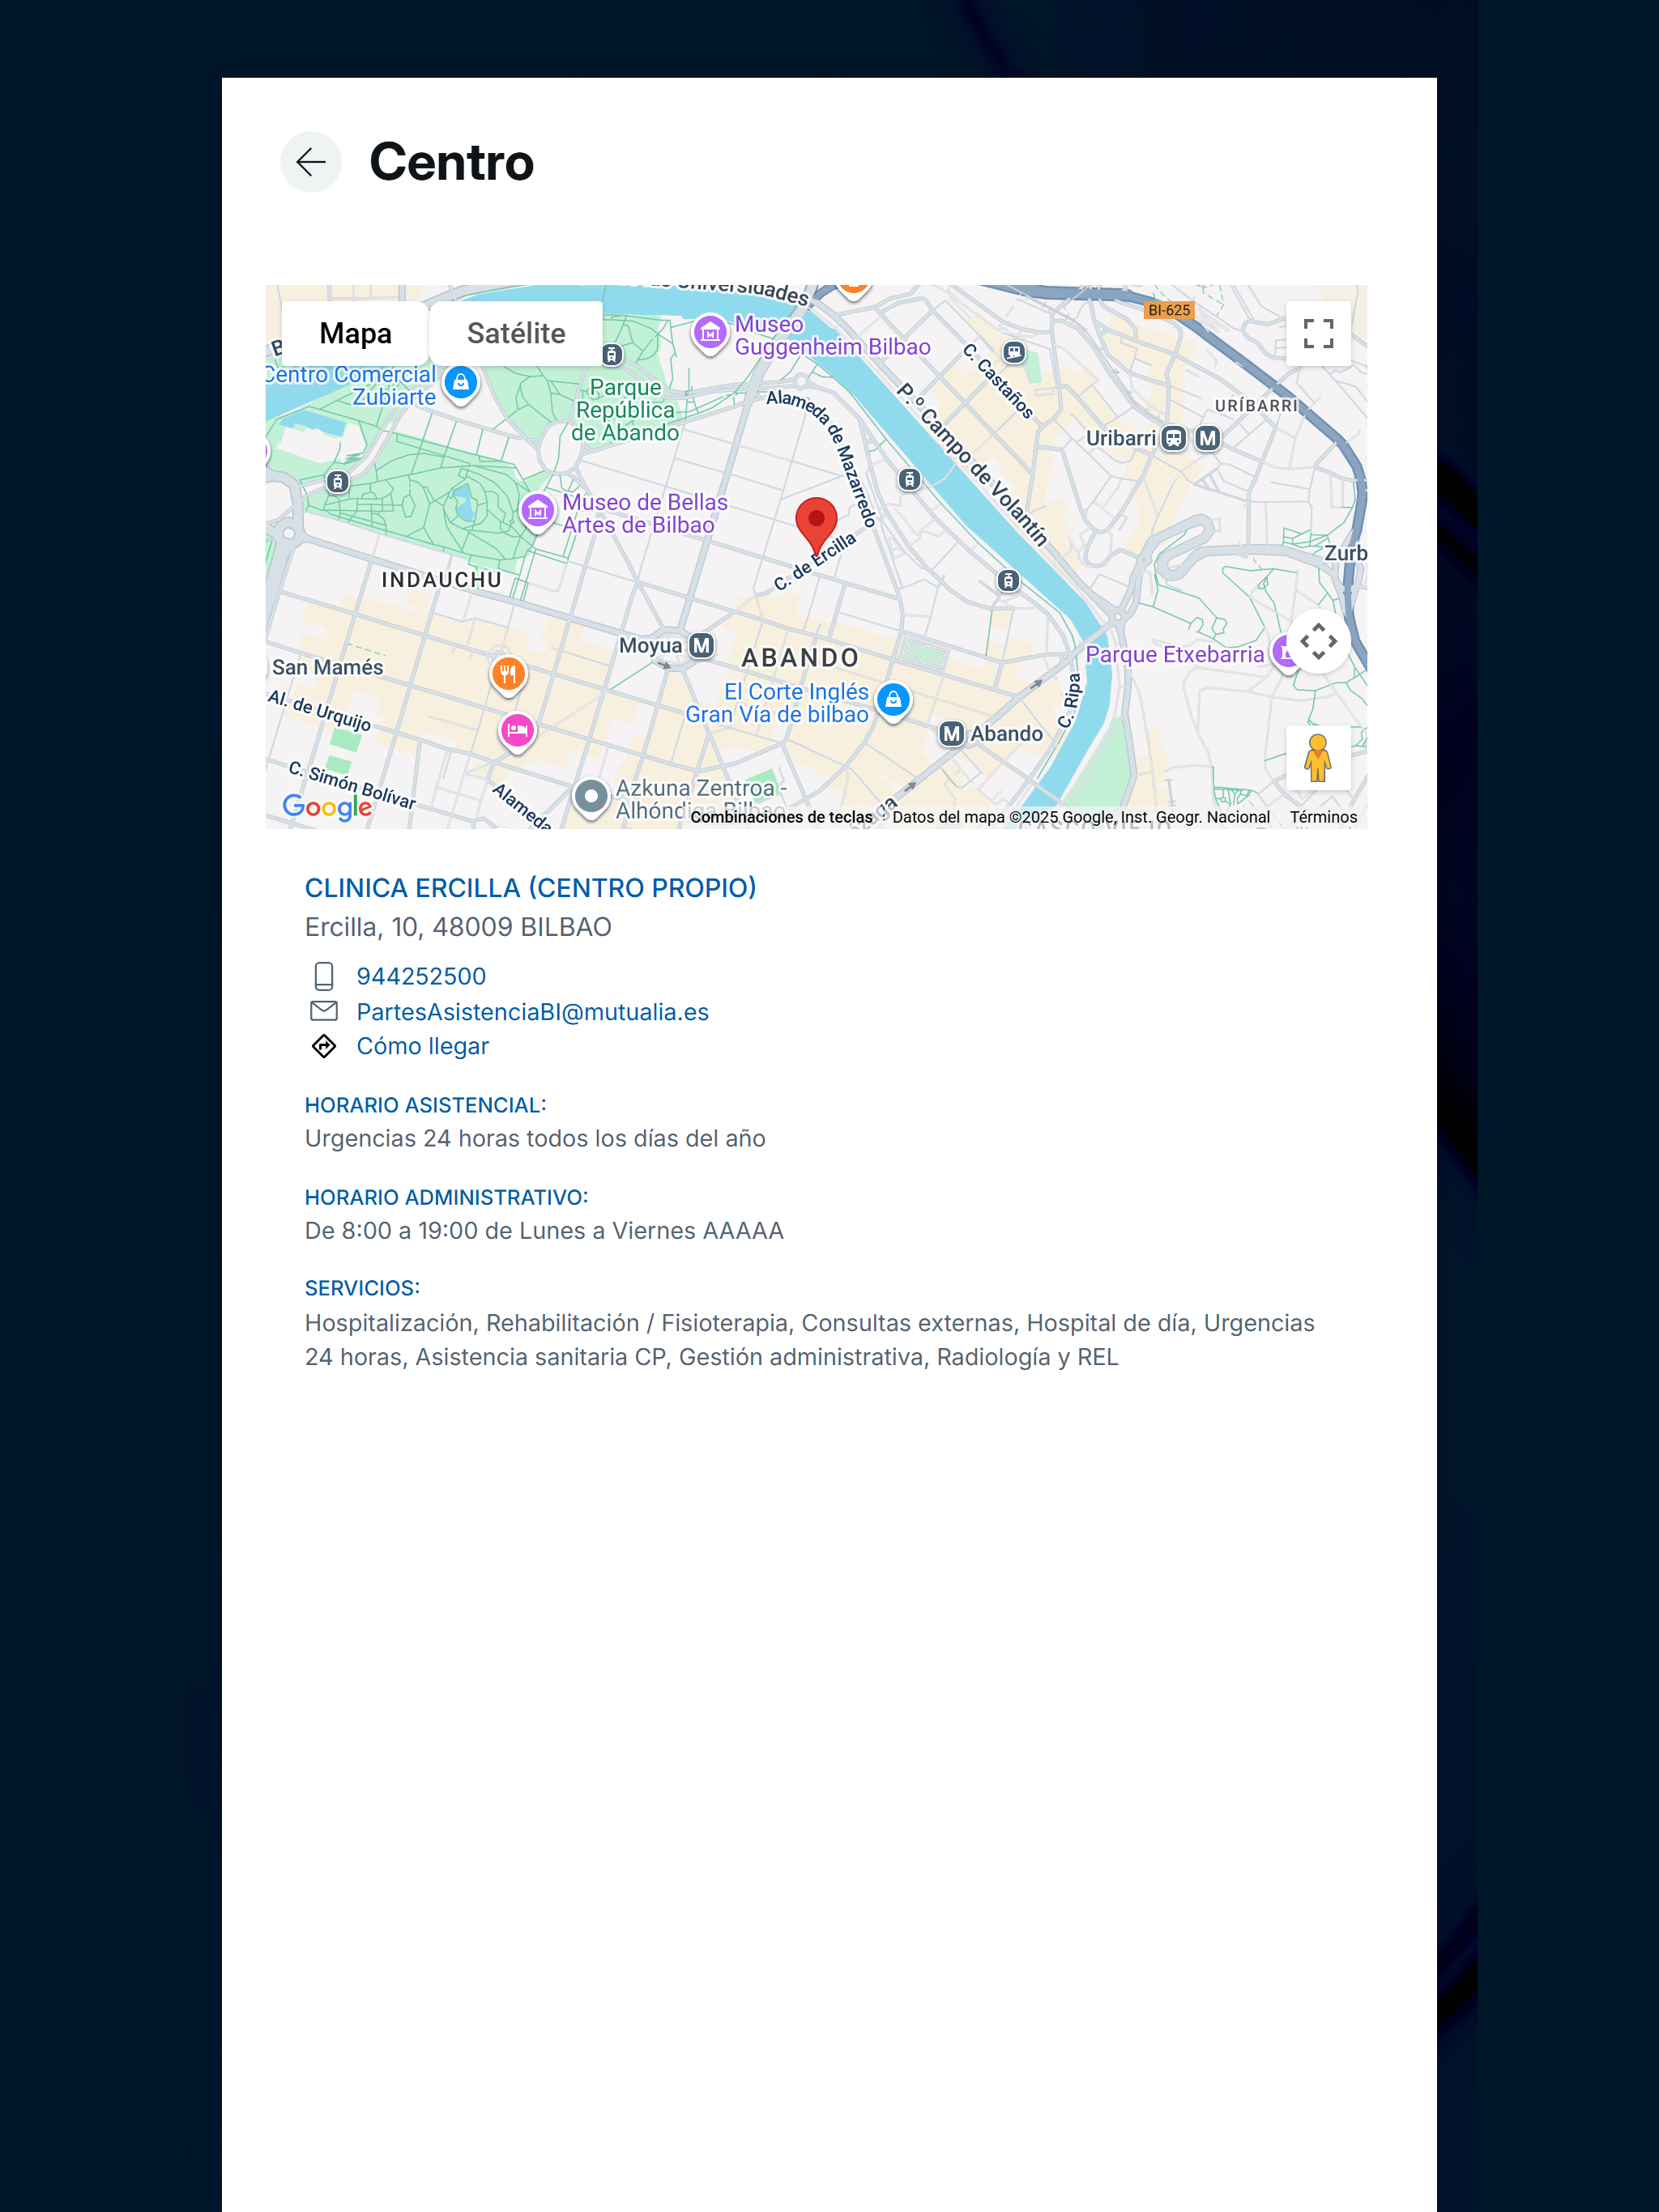Open map camera movement controls
Viewport: 1659px width, 2212px height.
pyautogui.click(x=1318, y=641)
